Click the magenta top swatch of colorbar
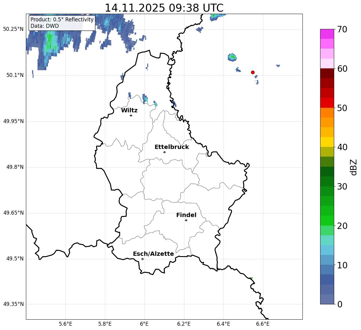361x330 pixels. [x=327, y=34]
